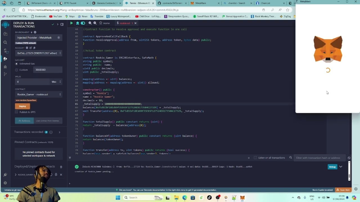Open the Debugger bug icon in sidebar
The image size is (360, 202).
pyautogui.click(x=5, y=67)
